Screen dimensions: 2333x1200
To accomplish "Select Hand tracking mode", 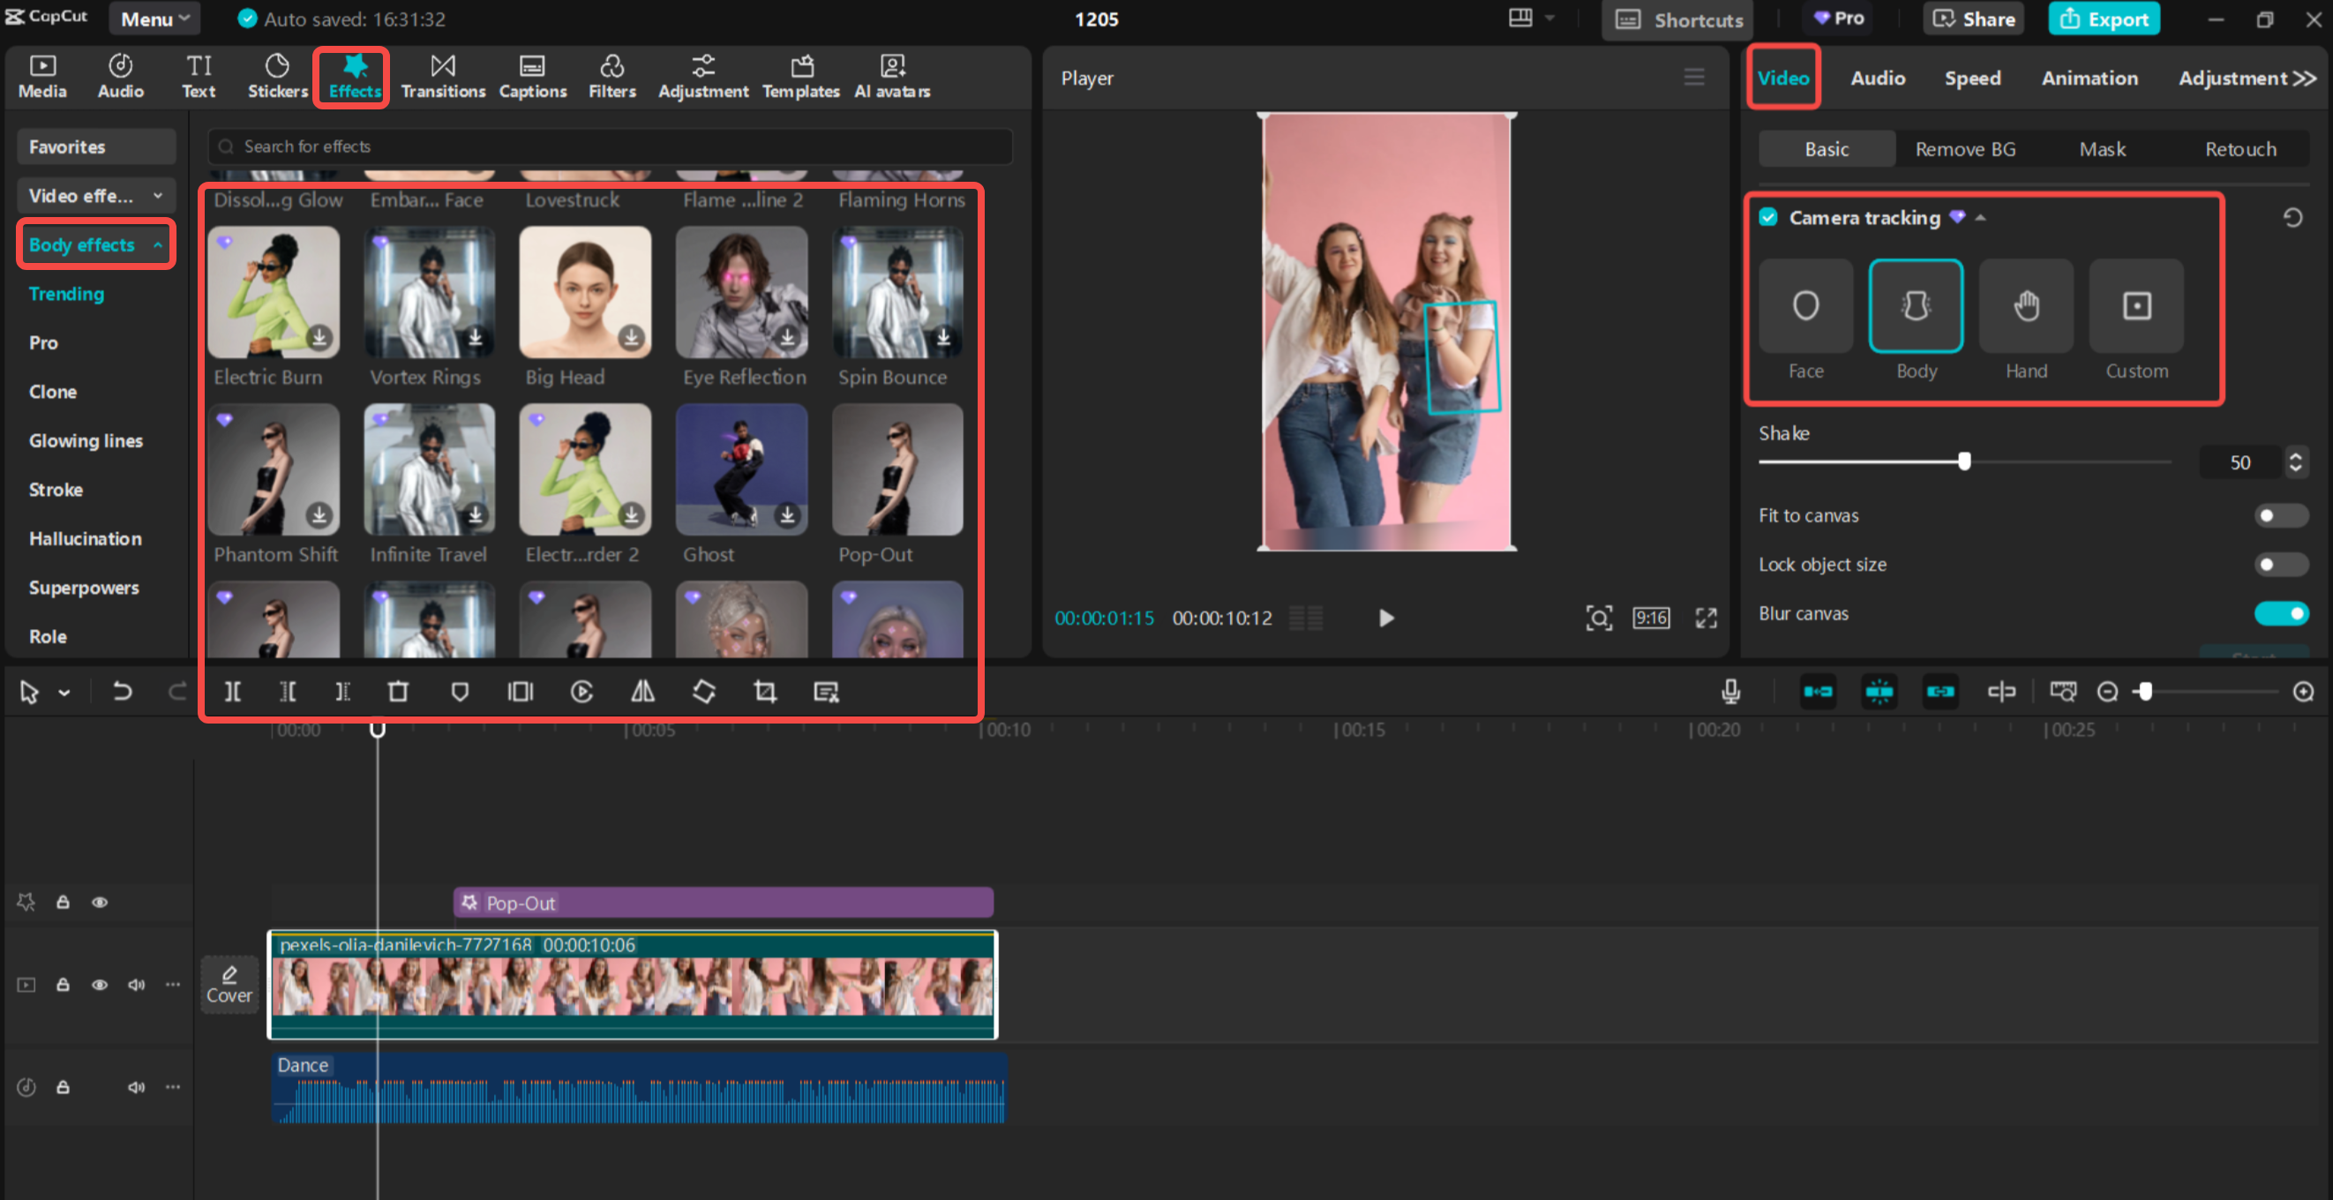I will coord(2026,305).
